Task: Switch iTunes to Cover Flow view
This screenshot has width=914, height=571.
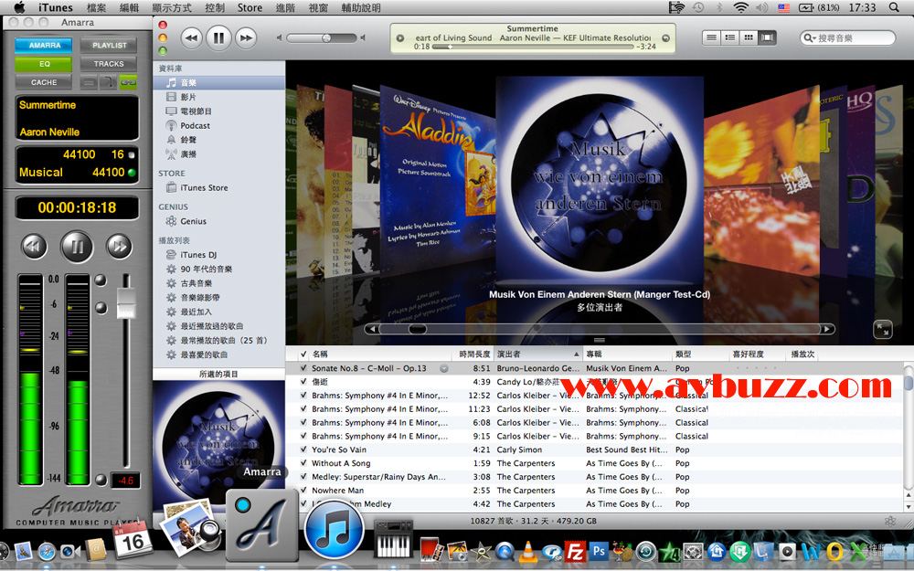Action: tap(767, 37)
